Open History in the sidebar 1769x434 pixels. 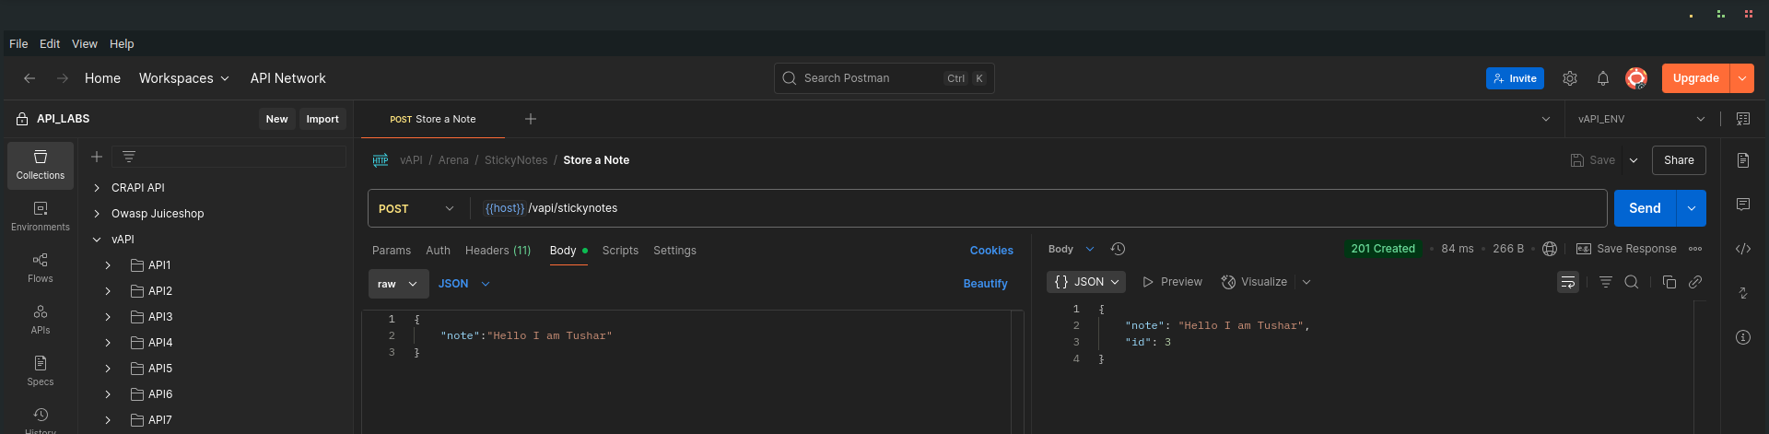(x=41, y=420)
